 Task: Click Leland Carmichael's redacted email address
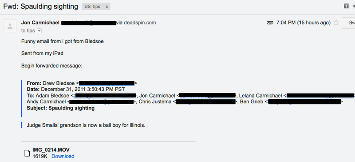tap(320, 96)
